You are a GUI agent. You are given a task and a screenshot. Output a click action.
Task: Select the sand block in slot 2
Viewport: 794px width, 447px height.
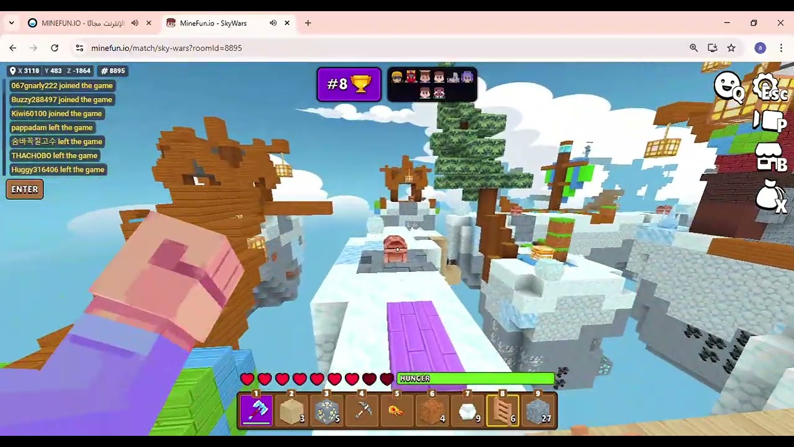[x=292, y=410]
